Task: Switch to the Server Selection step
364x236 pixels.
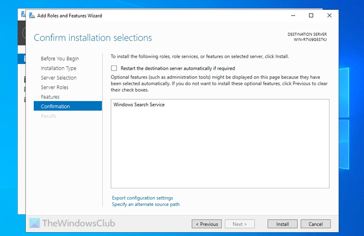Action: tap(59, 78)
